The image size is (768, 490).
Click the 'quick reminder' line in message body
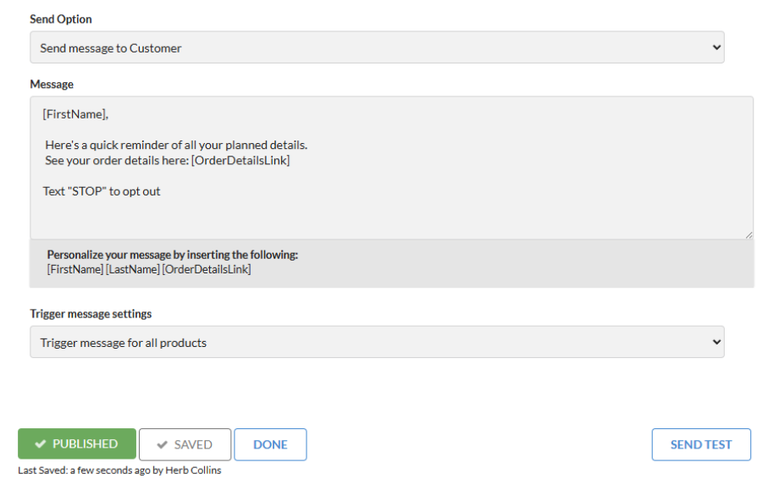point(176,145)
